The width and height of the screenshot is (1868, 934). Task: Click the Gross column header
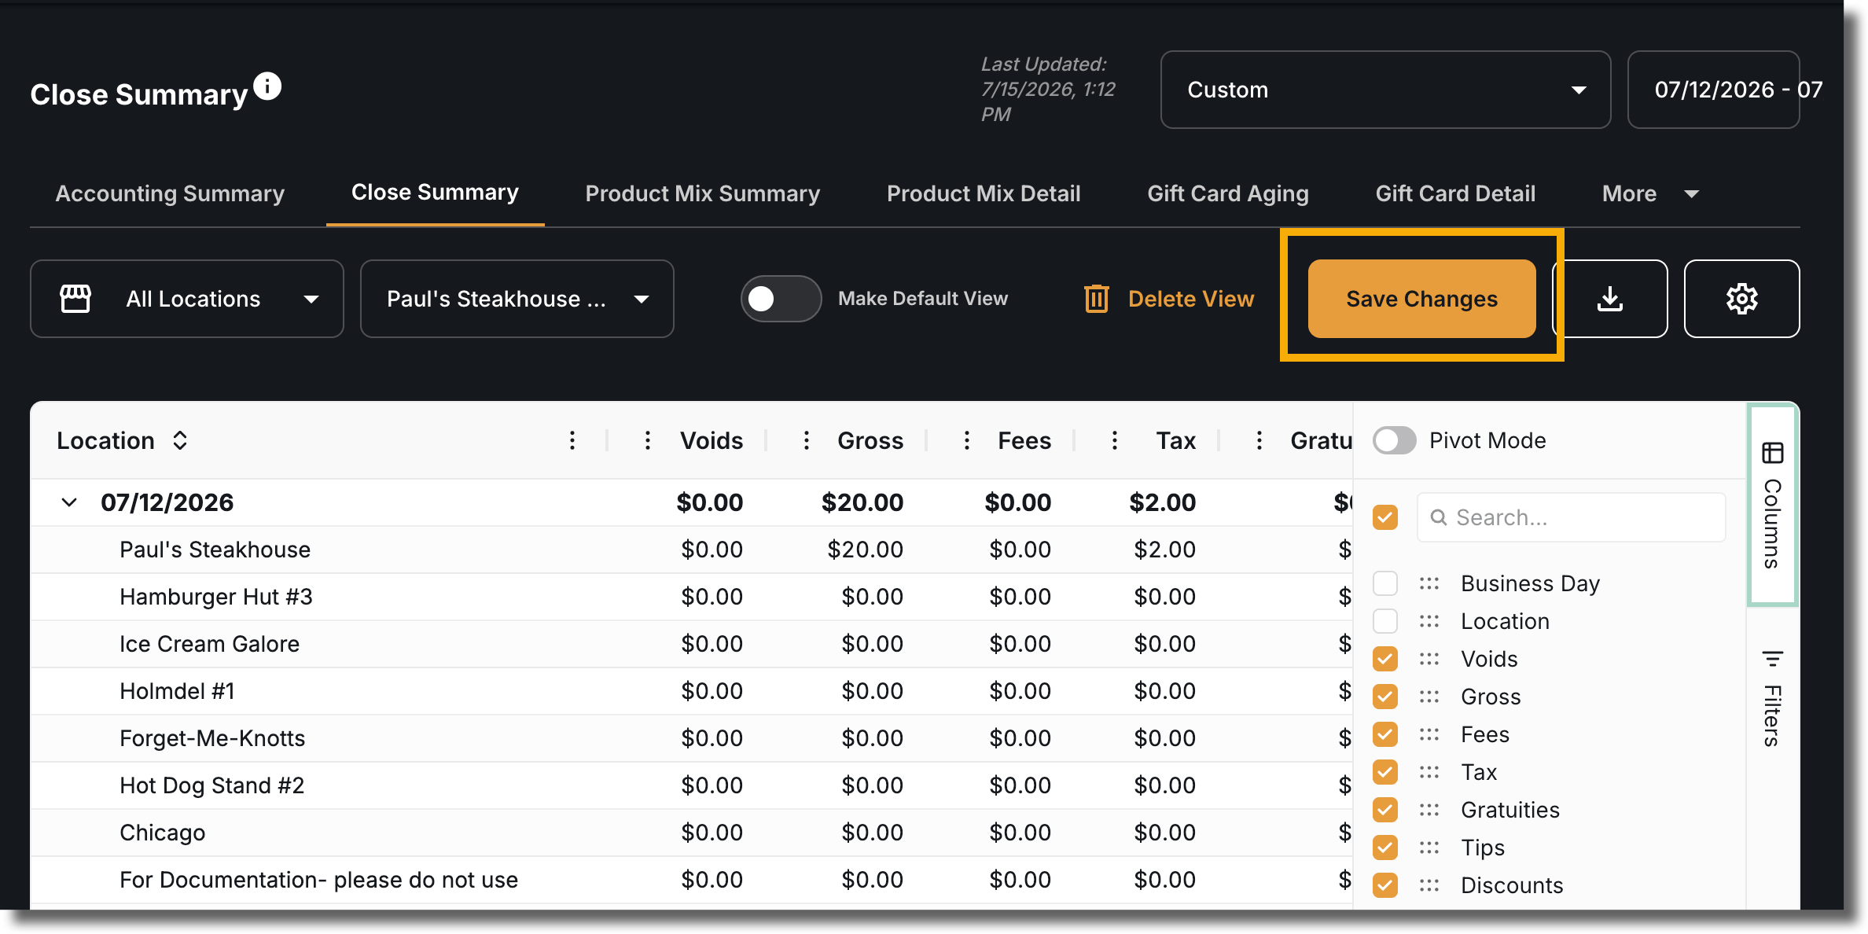point(870,440)
